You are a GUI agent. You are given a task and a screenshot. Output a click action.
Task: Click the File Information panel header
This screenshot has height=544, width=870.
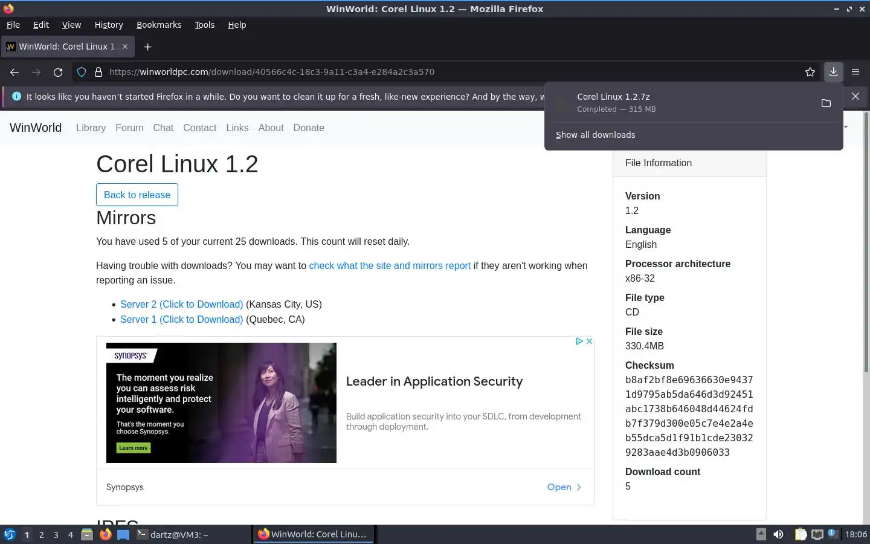pyautogui.click(x=689, y=163)
